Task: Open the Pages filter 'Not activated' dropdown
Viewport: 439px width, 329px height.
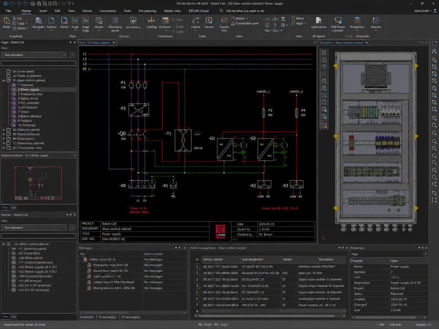Action: [34, 55]
